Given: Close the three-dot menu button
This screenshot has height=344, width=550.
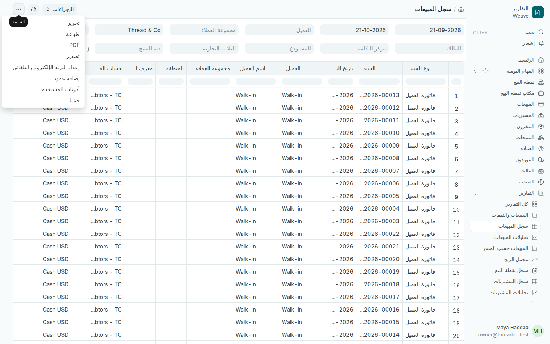Looking at the screenshot, I should point(19,9).
